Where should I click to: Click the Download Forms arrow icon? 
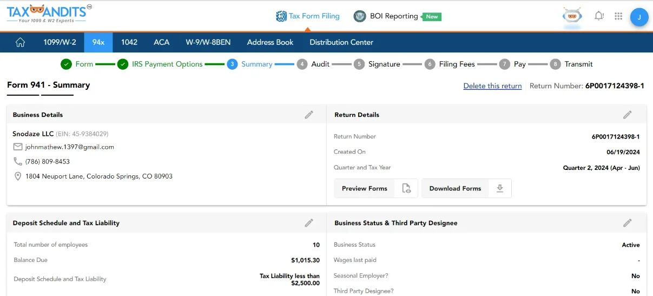coord(500,188)
